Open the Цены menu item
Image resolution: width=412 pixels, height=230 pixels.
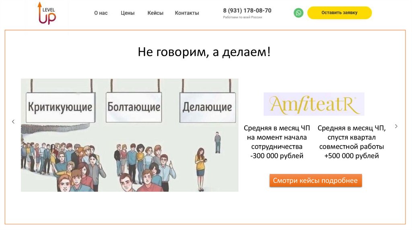(128, 13)
